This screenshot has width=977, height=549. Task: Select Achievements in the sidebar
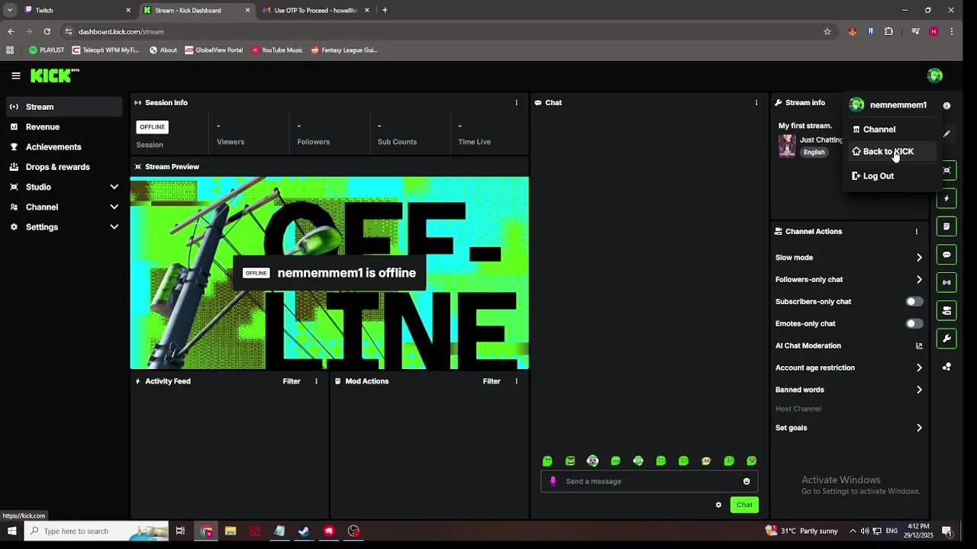pyautogui.click(x=64, y=146)
